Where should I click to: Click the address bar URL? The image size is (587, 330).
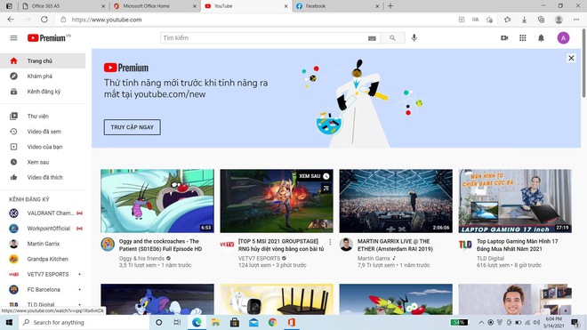tap(107, 20)
